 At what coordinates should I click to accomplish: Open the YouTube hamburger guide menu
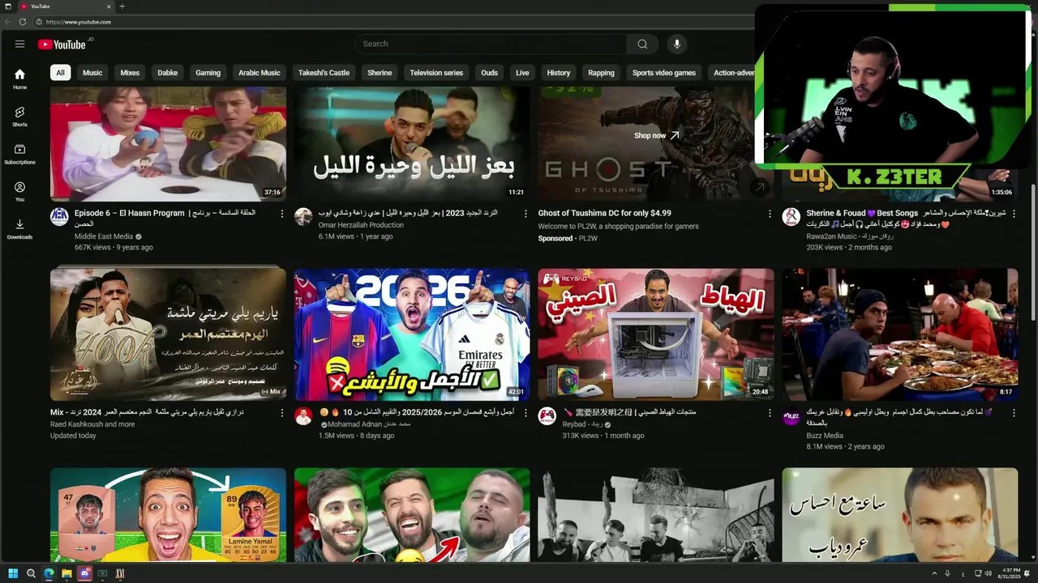point(19,44)
